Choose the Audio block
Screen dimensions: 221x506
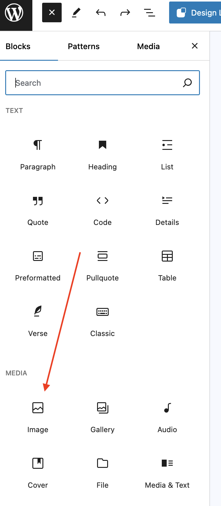click(x=167, y=417)
